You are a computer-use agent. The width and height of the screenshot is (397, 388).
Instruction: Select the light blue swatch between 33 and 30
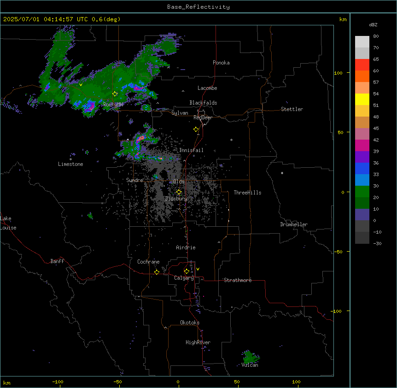coord(362,180)
